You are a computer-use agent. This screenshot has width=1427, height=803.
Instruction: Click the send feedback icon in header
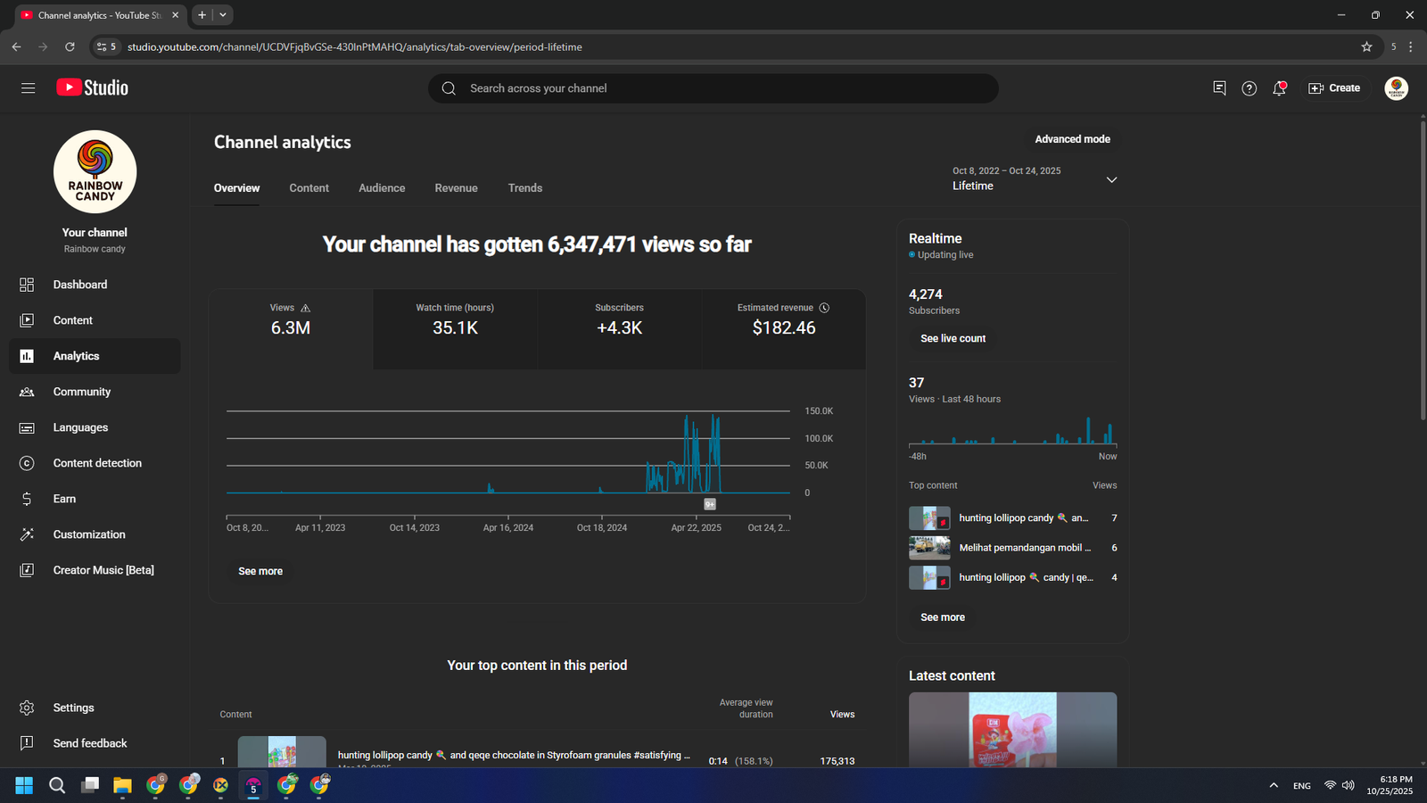[1219, 88]
